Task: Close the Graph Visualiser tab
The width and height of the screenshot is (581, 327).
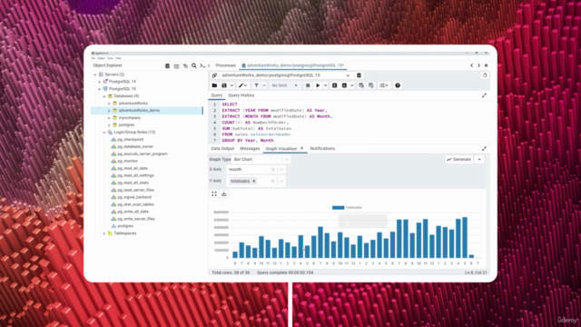Action: tap(302, 148)
